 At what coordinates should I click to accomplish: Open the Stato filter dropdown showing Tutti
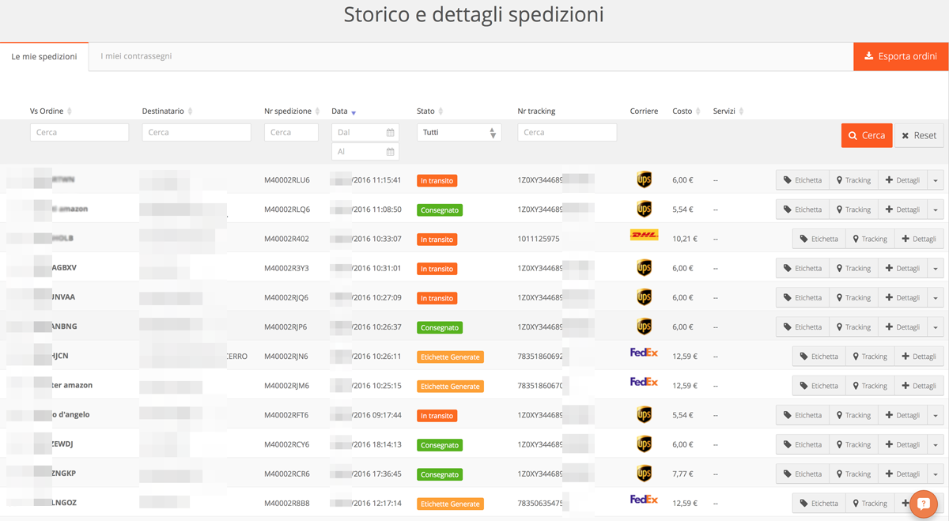pos(459,133)
